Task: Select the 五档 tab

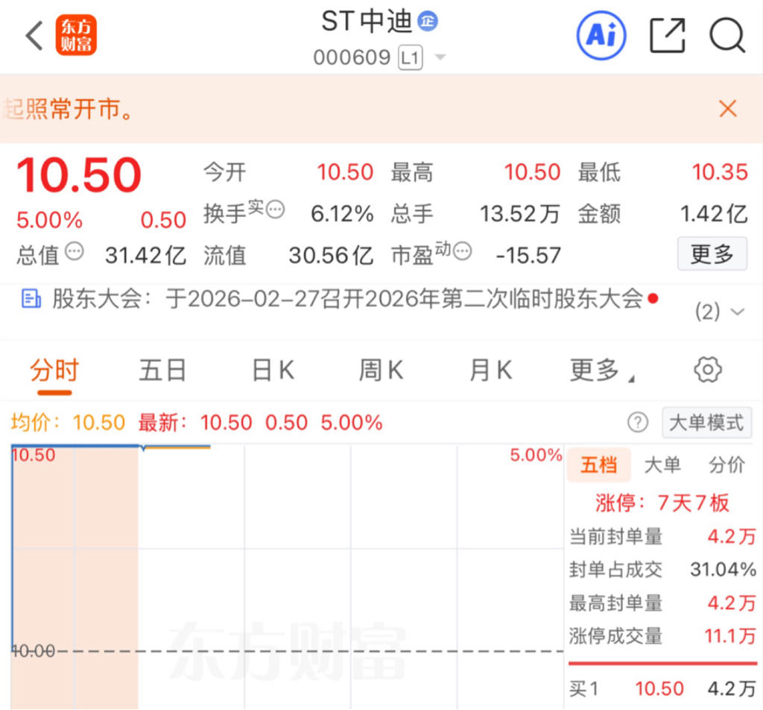Action: point(598,465)
